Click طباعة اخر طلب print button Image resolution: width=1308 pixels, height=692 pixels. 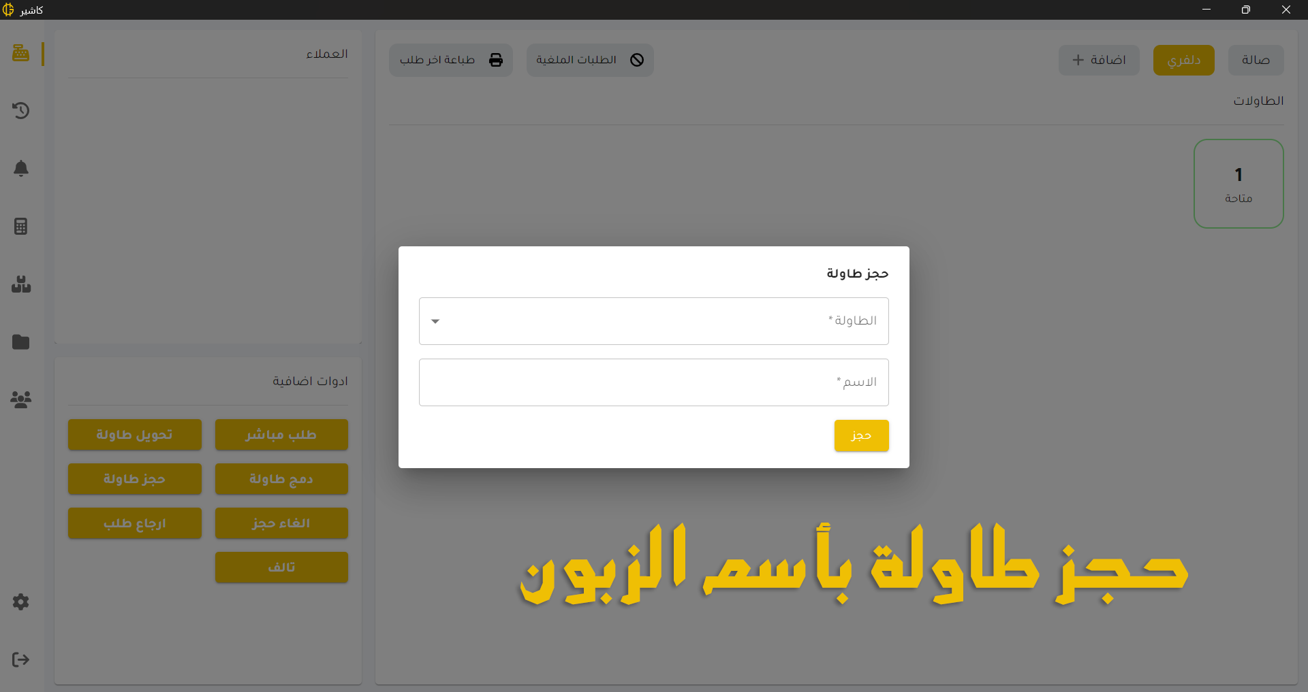450,60
